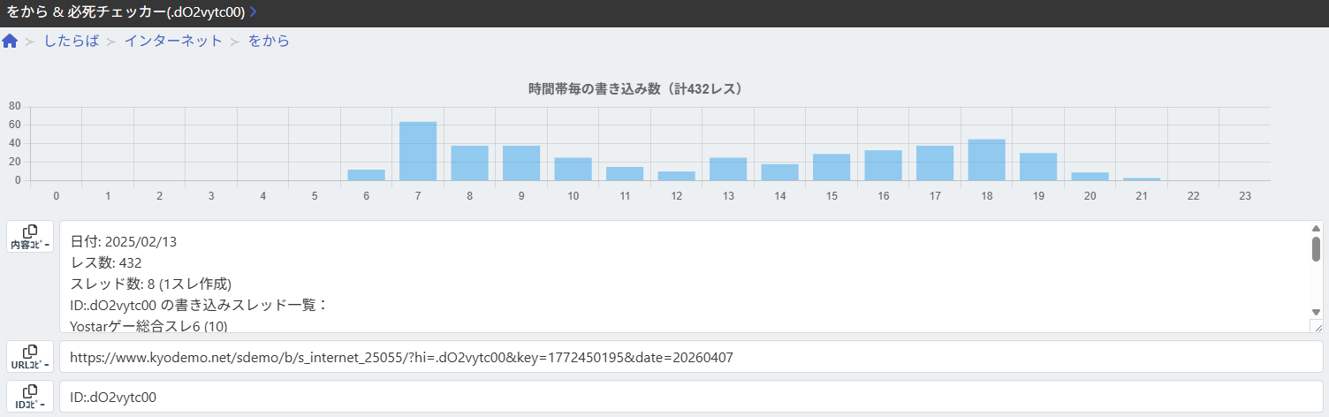Click the chart bar for hour 12

676,176
